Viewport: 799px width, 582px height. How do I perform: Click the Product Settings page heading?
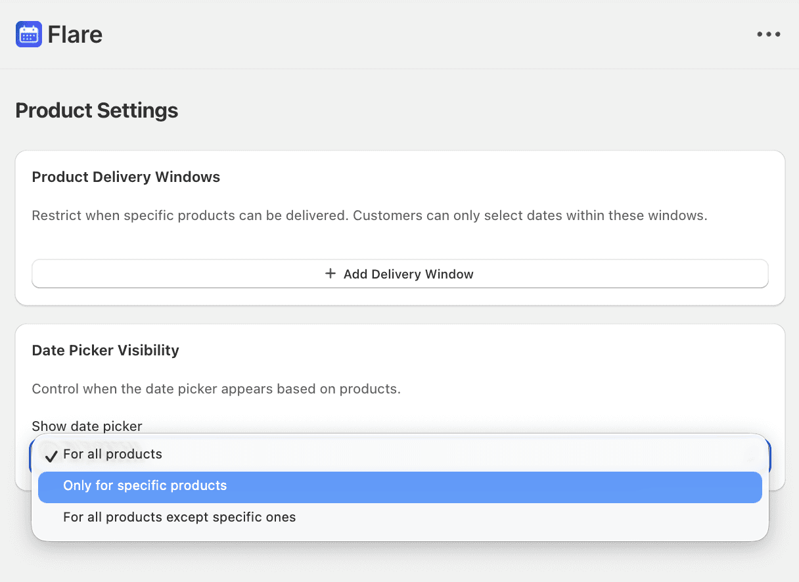(x=97, y=110)
